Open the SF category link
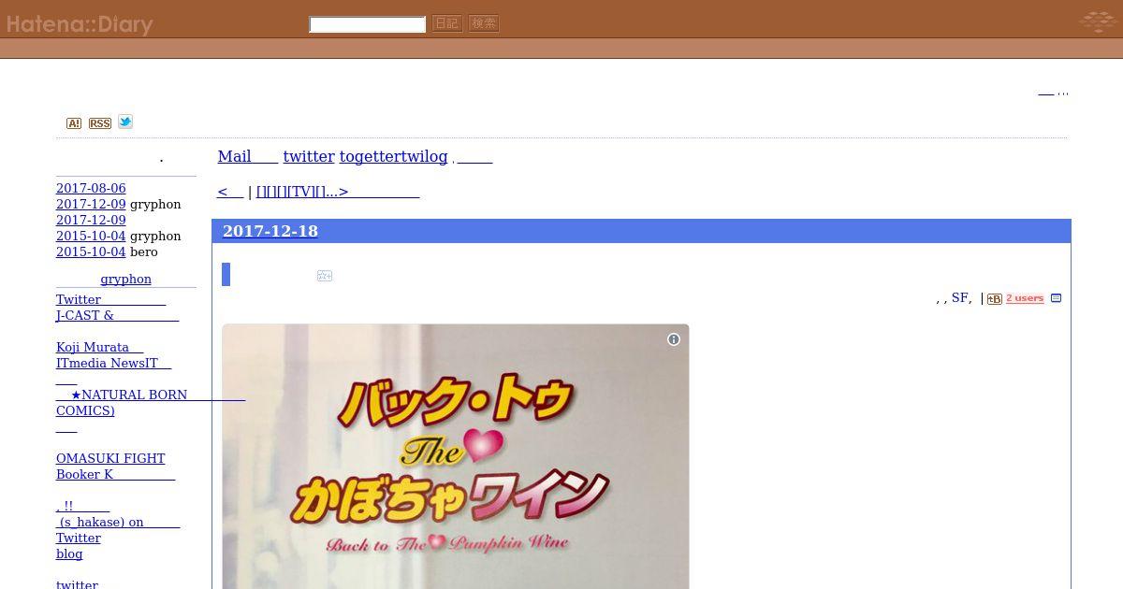This screenshot has height=589, width=1123. (x=960, y=297)
